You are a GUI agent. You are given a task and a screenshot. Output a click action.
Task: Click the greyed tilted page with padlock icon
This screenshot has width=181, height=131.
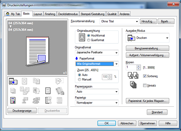[60, 91]
